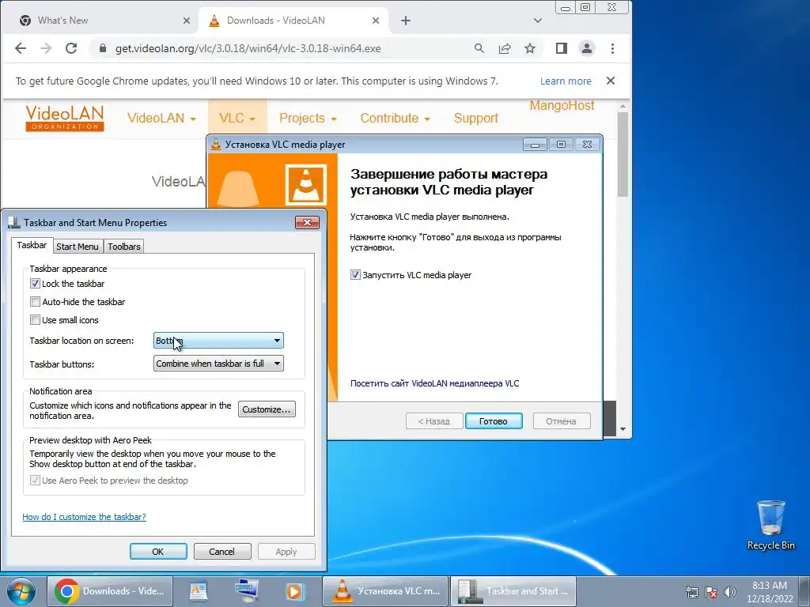Enable Auto-hide the taskbar
The width and height of the screenshot is (810, 607).
click(x=35, y=301)
